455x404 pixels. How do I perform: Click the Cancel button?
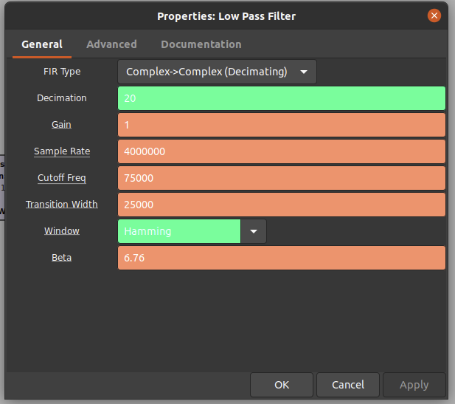tap(348, 385)
